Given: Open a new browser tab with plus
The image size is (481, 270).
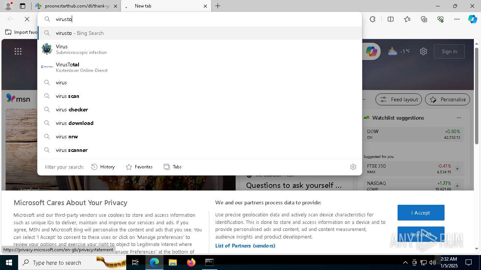Looking at the screenshot, I should (218, 6).
